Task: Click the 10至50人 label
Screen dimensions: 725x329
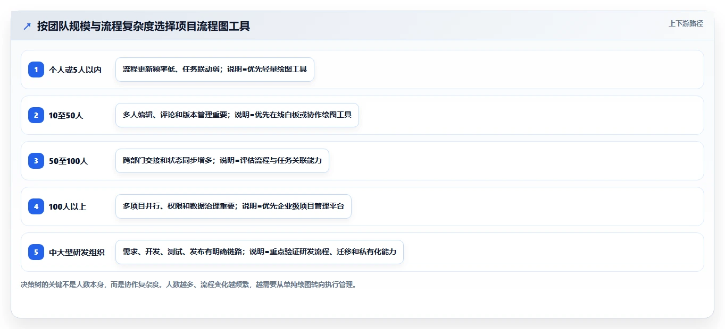Action: coord(66,115)
